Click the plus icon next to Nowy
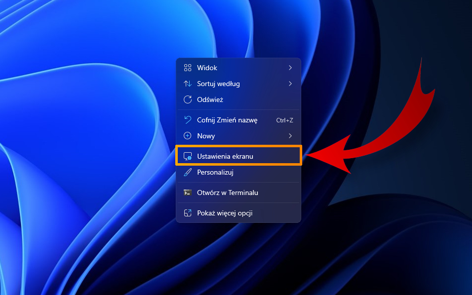 188,136
